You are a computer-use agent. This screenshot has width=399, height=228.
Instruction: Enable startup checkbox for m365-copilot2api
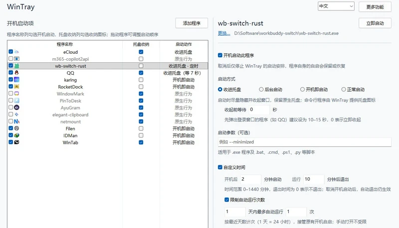[x=10, y=58]
